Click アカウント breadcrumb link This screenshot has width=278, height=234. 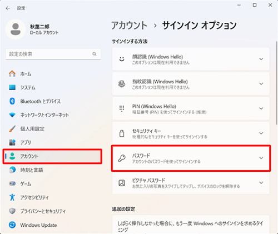[x=130, y=26]
